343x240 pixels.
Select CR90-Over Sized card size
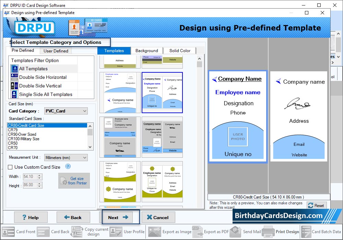click(47, 134)
